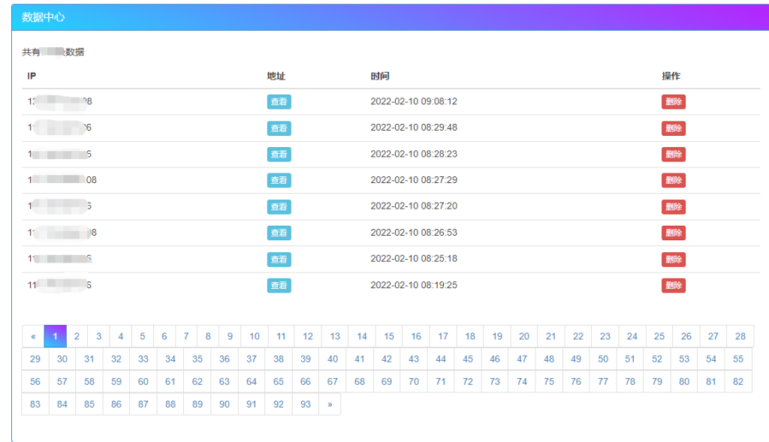This screenshot has height=442, width=769.
Task: Click the 地址 column header
Action: coord(276,76)
